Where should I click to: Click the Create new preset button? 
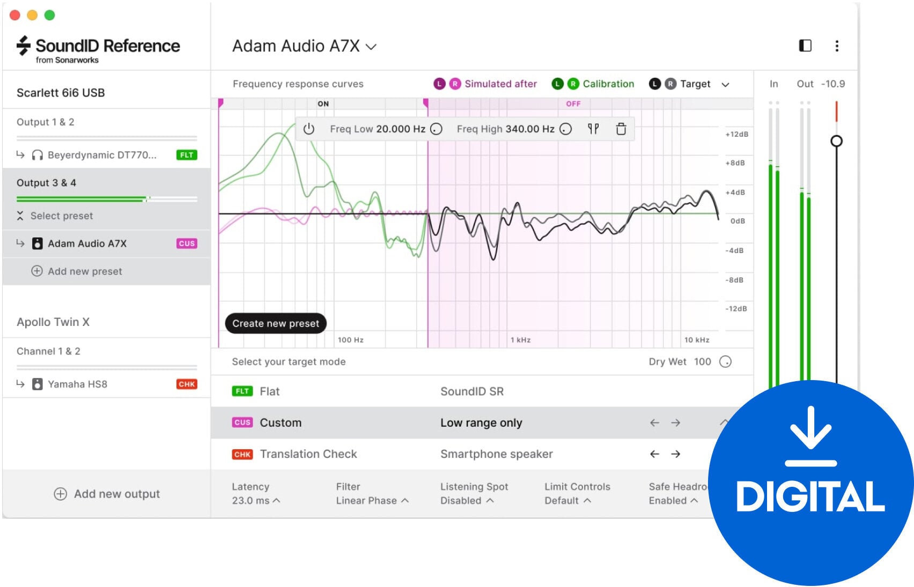coord(275,323)
